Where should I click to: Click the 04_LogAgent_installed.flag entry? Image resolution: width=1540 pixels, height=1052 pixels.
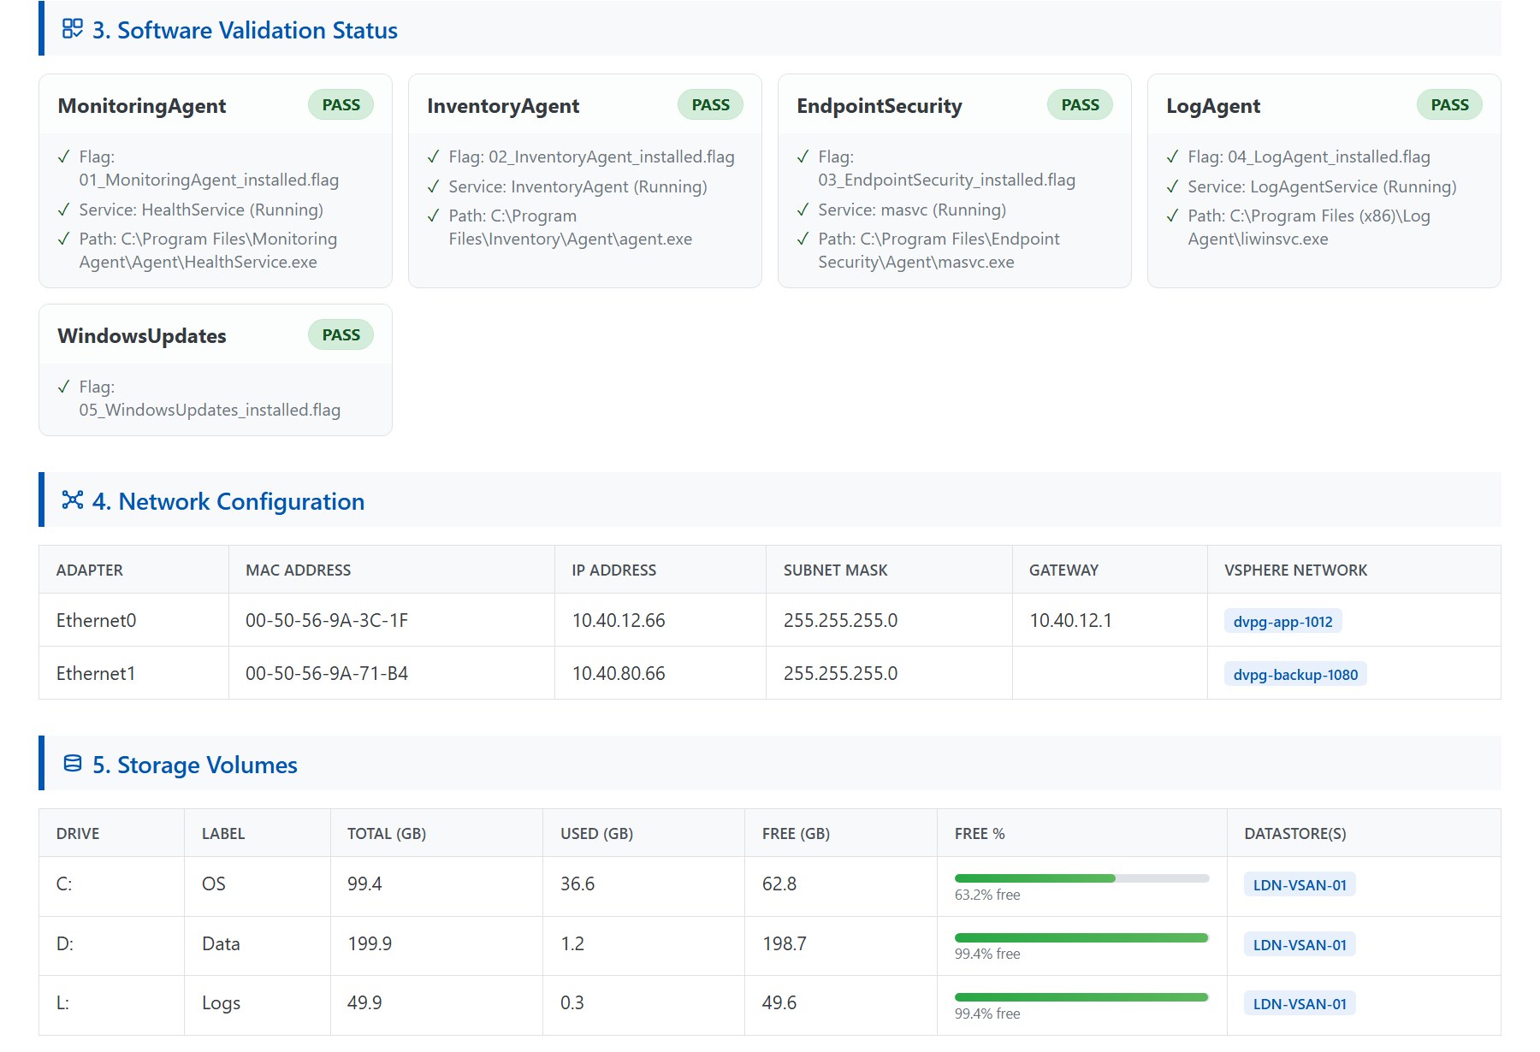tap(1309, 157)
